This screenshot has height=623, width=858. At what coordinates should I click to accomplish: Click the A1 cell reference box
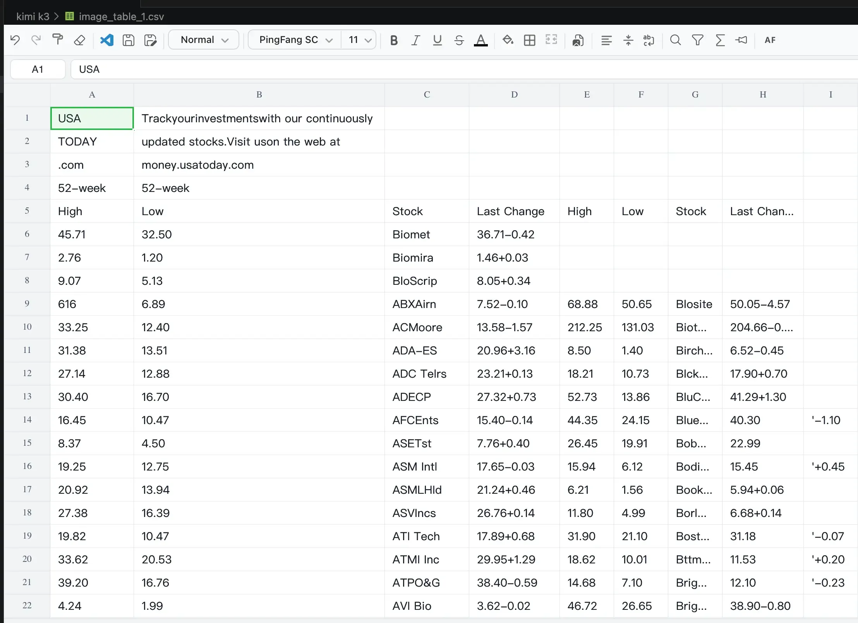38,69
